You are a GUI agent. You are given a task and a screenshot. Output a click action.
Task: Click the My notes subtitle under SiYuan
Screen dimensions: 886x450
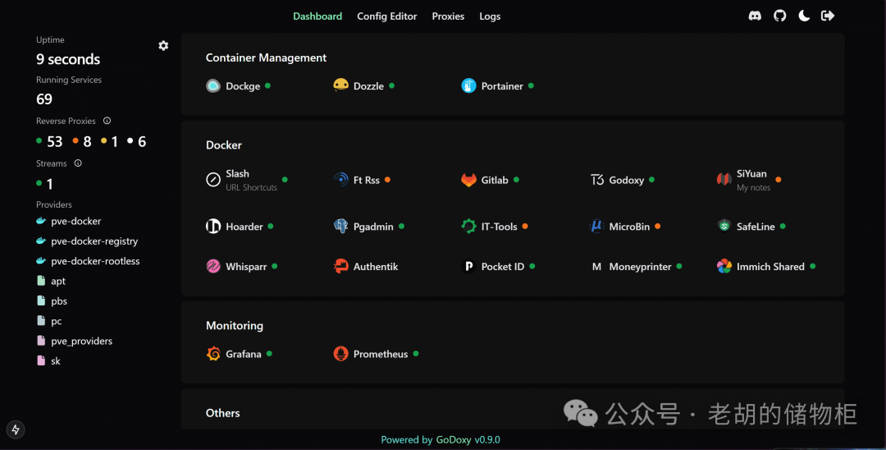(x=754, y=188)
